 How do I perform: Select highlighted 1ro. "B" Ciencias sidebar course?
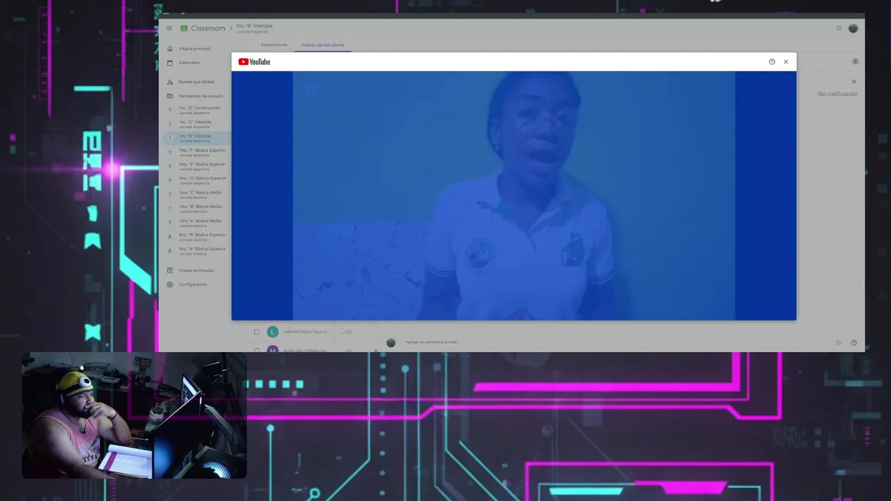point(195,138)
